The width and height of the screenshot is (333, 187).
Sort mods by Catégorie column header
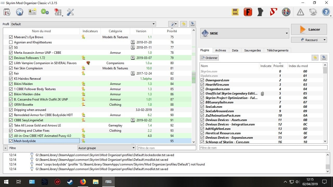(115, 31)
